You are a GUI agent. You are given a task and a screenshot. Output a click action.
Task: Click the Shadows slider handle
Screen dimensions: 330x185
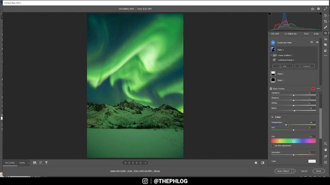(x=293, y=101)
